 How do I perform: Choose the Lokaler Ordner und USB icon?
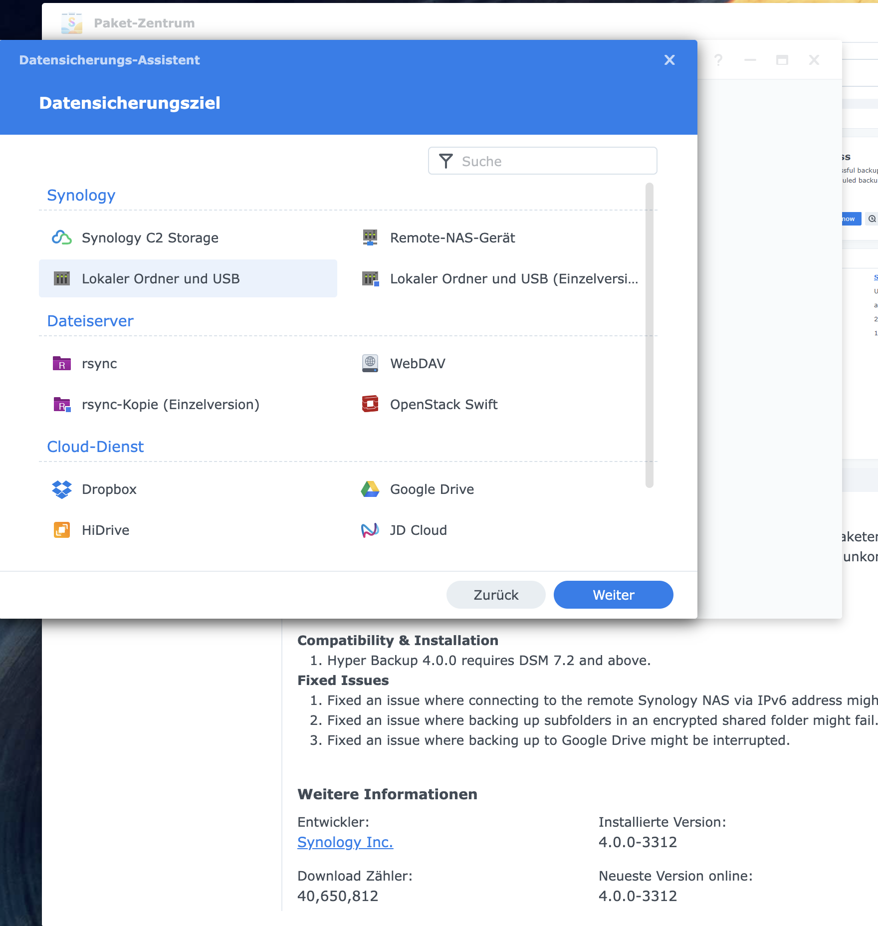(x=62, y=278)
